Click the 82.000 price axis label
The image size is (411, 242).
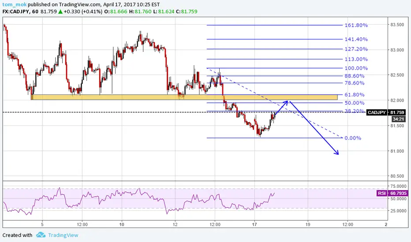pos(397,100)
